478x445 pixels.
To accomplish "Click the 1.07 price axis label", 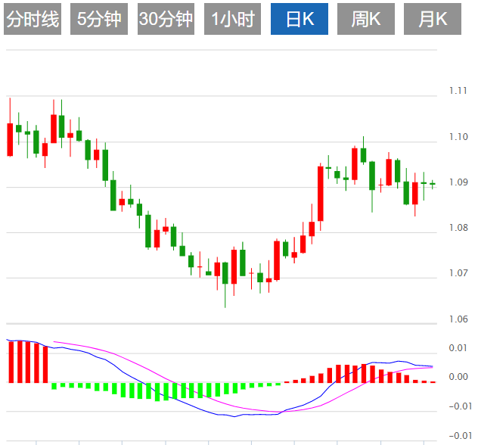I will [x=458, y=273].
